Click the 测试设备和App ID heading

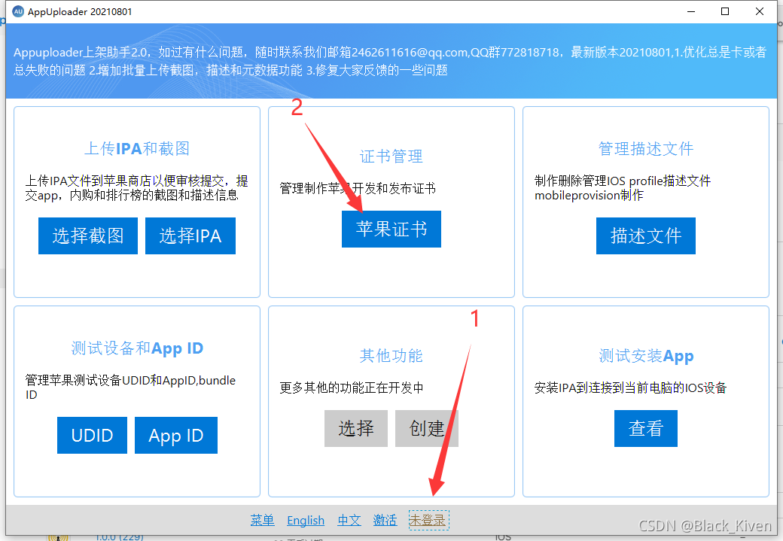pyautogui.click(x=137, y=348)
